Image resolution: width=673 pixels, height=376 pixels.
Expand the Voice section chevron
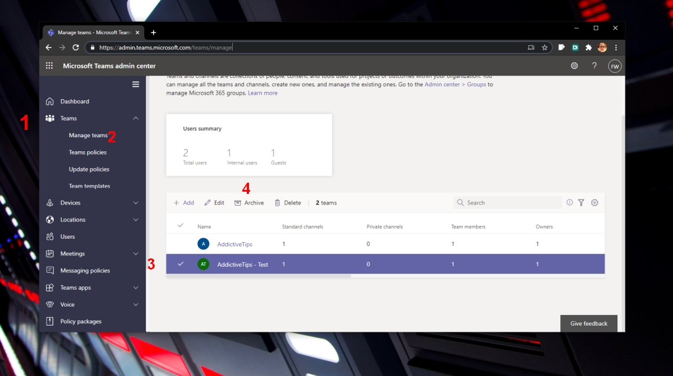(136, 304)
